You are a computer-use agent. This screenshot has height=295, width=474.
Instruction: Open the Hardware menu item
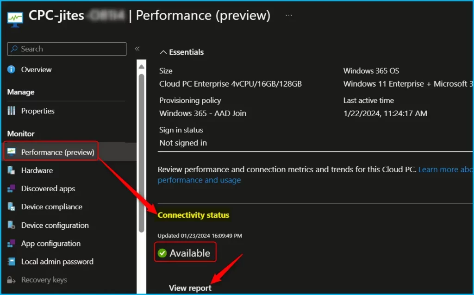37,170
